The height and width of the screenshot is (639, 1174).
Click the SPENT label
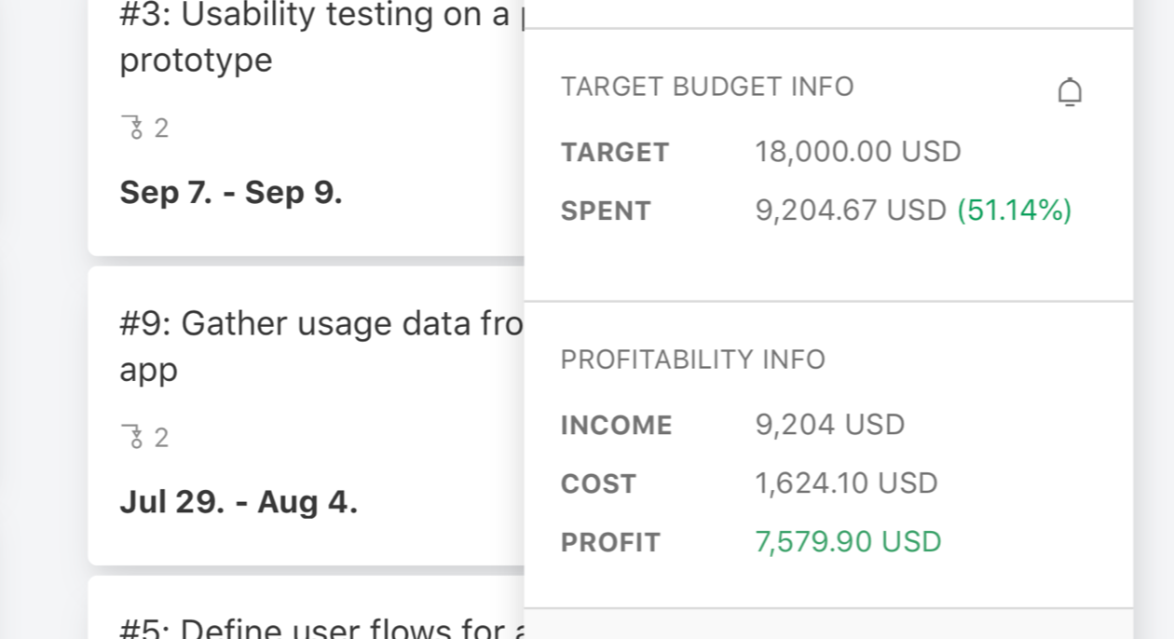(606, 211)
